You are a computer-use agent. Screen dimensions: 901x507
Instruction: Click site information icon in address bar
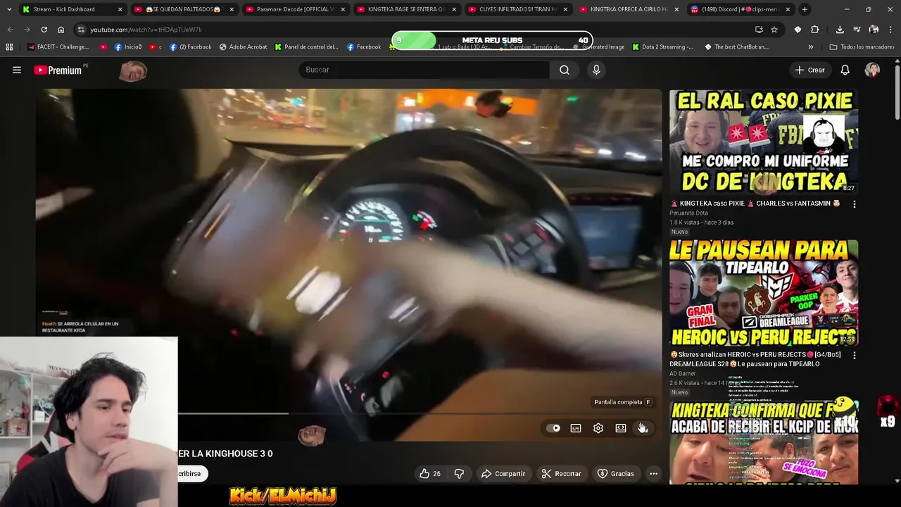point(81,30)
